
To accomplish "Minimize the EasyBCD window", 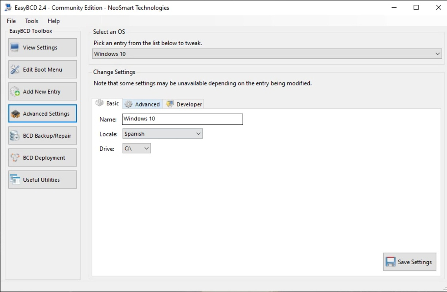I will [x=394, y=7].
